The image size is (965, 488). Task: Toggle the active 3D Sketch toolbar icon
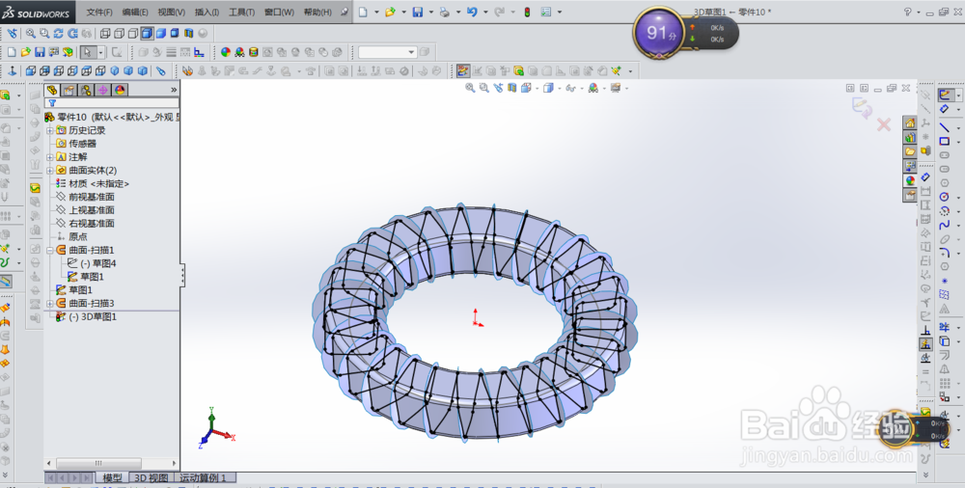pyautogui.click(x=463, y=70)
